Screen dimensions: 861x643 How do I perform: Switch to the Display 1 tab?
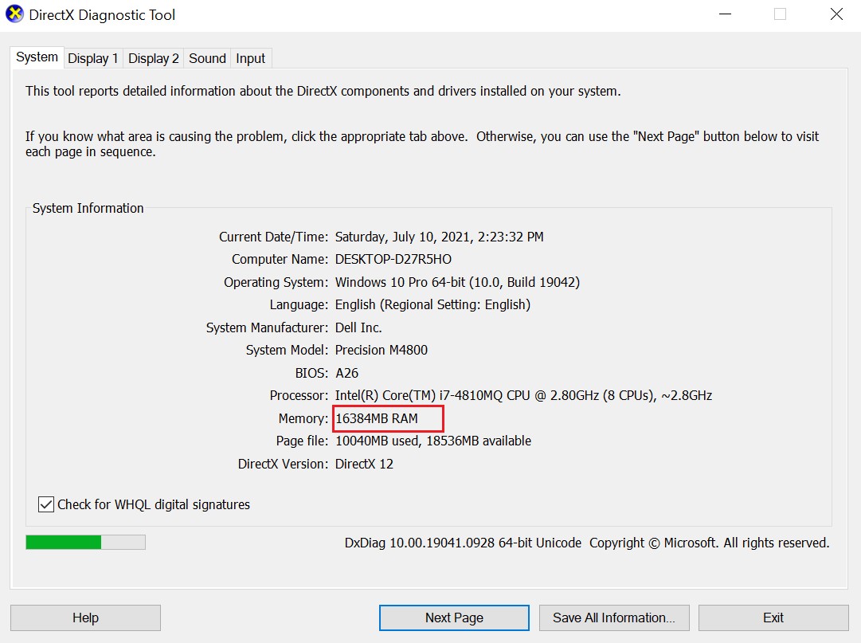pyautogui.click(x=93, y=58)
